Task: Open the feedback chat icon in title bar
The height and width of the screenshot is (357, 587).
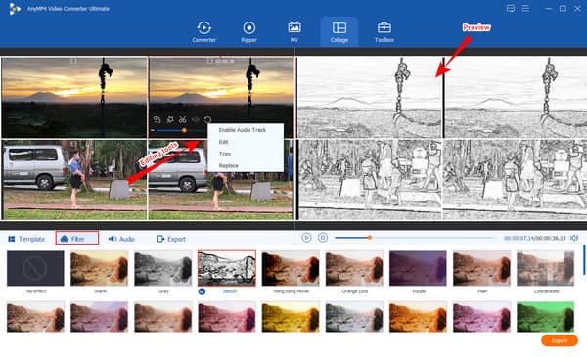Action: coord(511,8)
